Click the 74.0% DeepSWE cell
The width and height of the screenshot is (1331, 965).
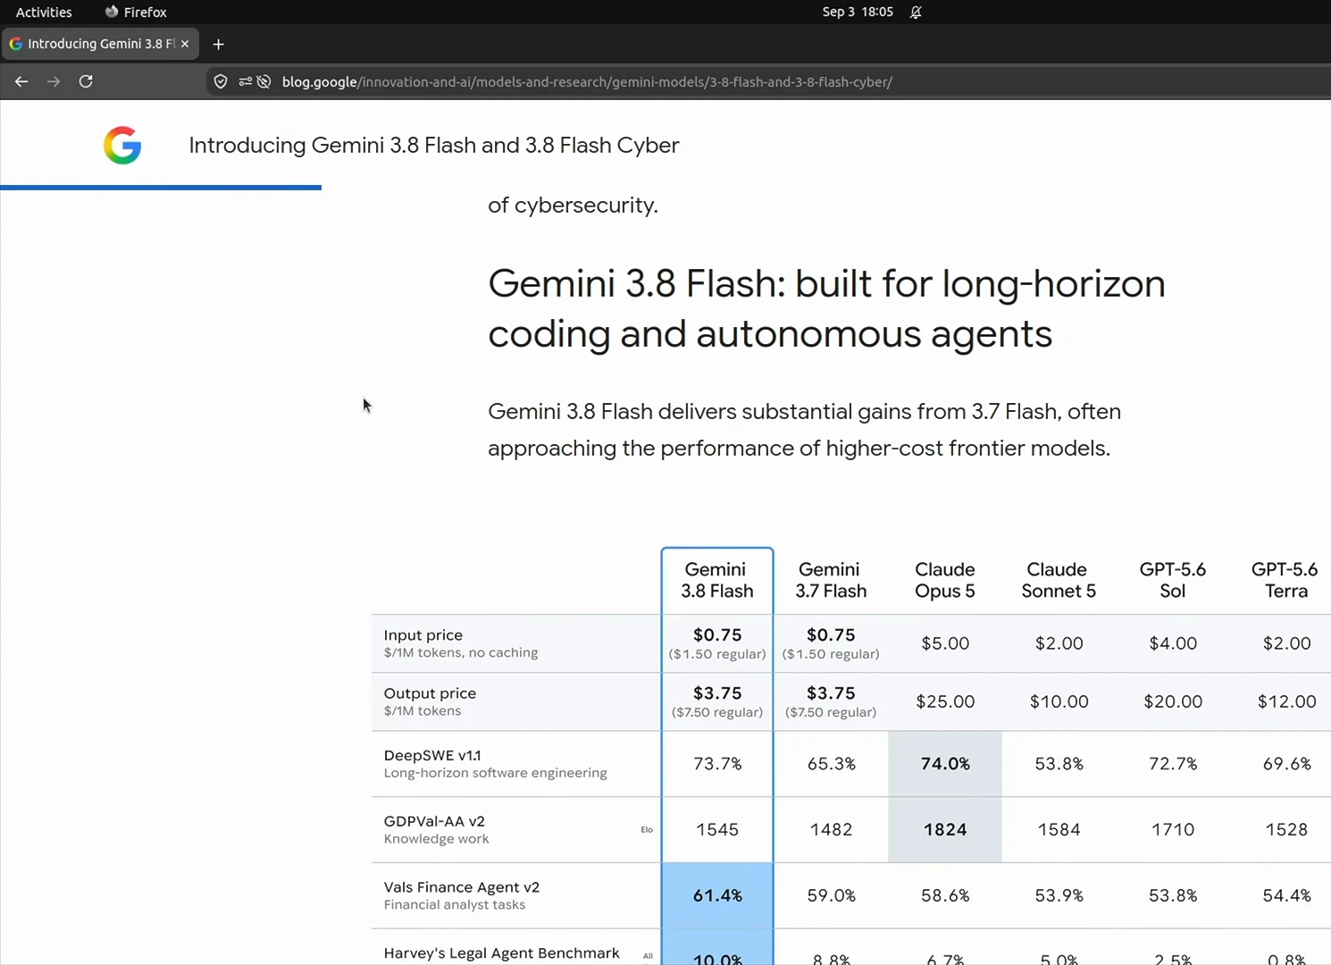coord(945,764)
